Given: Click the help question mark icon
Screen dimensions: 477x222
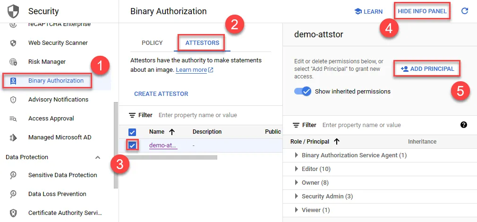Looking at the screenshot, I should tap(464, 125).
